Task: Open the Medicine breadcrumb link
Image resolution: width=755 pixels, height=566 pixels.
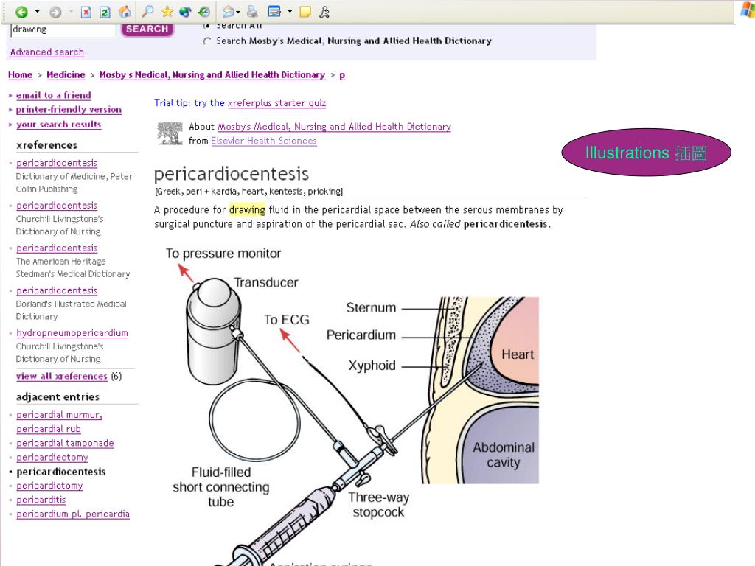Action: coord(66,75)
